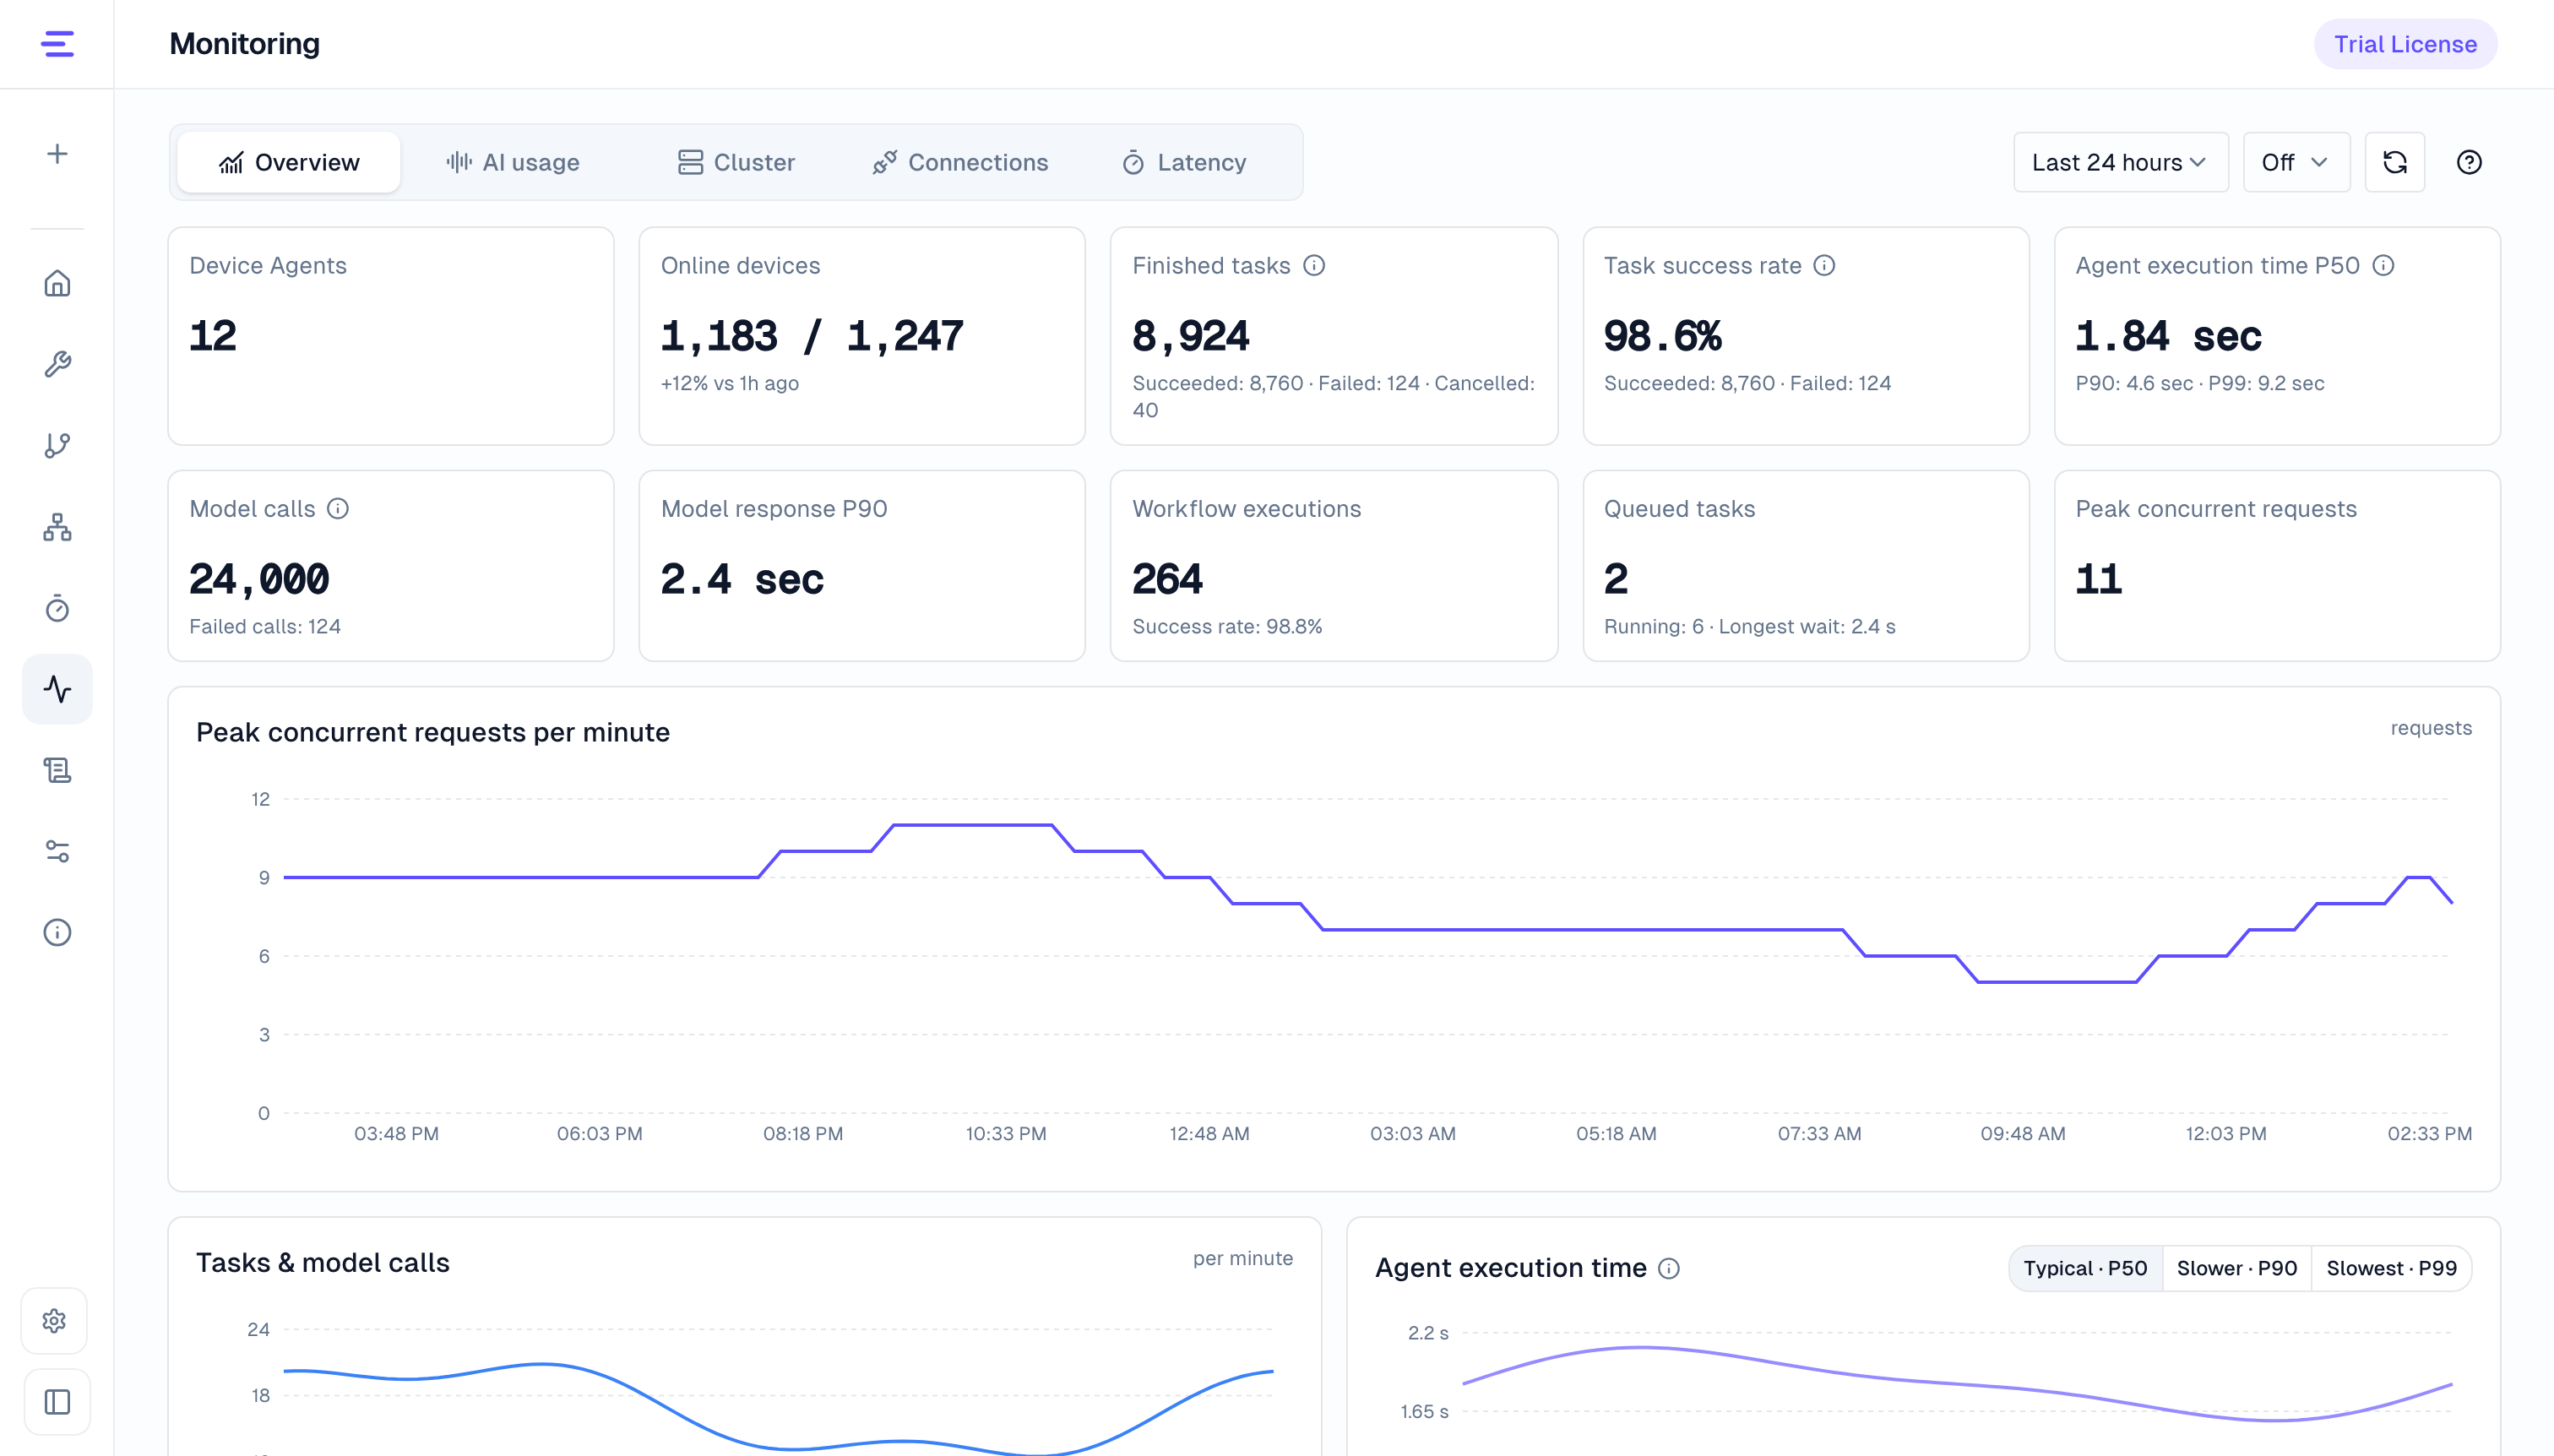Open help question mark icon
The image size is (2554, 1456).
pos(2469,162)
